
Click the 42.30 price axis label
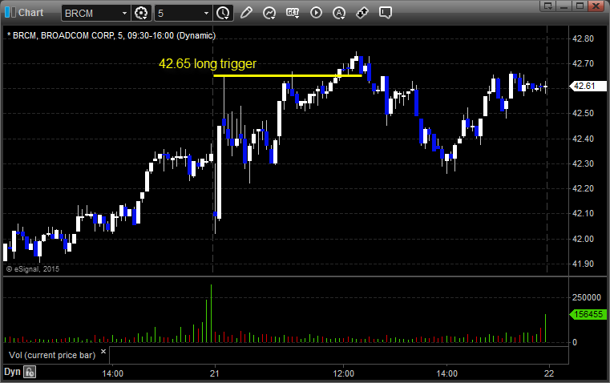584,163
